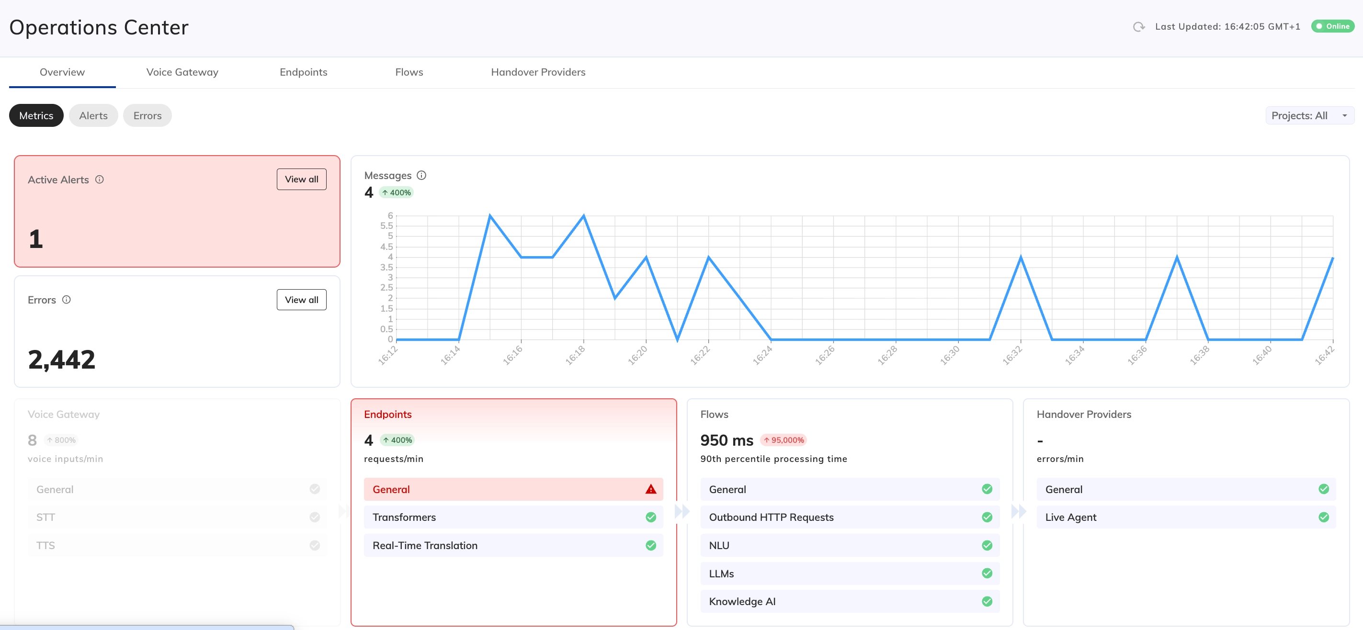Screen dimensions: 1363x630
Task: Click the 950 ms processing time value
Action: pos(727,440)
